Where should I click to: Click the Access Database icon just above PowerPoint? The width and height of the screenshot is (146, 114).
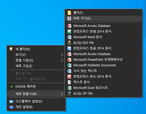[69, 54]
